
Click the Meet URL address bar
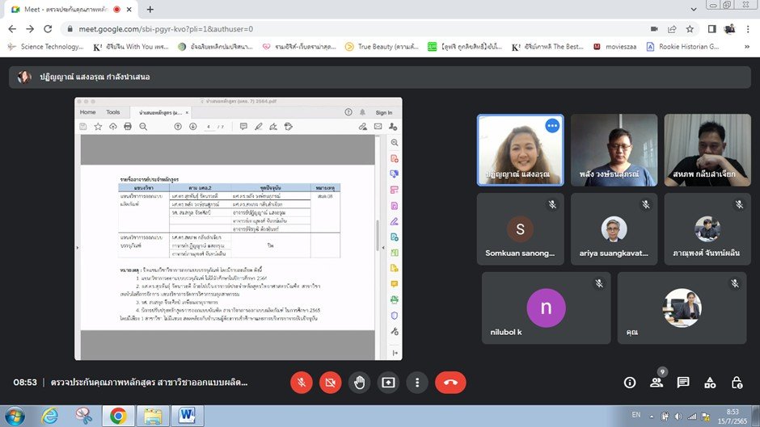(x=323, y=29)
